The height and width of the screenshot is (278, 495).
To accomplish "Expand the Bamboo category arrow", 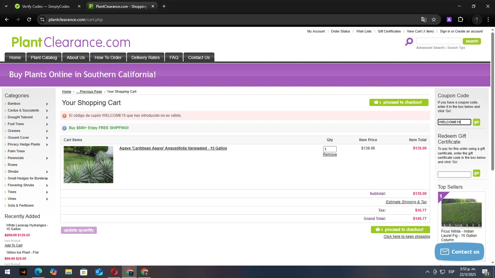I will tap(47, 104).
